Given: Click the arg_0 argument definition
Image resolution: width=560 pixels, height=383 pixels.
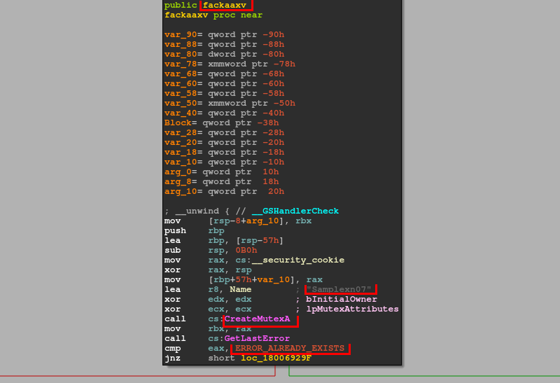Looking at the screenshot, I should [x=221, y=172].
